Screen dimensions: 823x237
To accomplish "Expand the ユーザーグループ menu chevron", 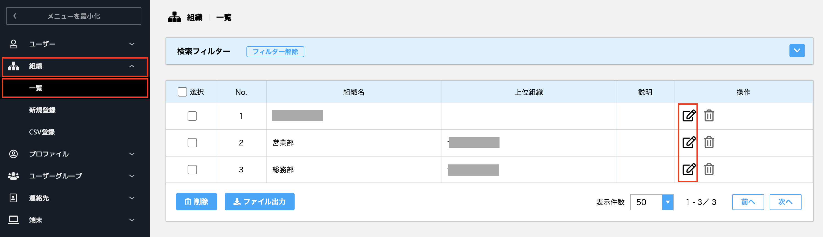I will pos(132,176).
